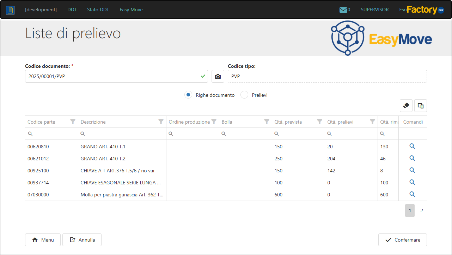Open filter on Qtà. prelievi column

pyautogui.click(x=372, y=121)
